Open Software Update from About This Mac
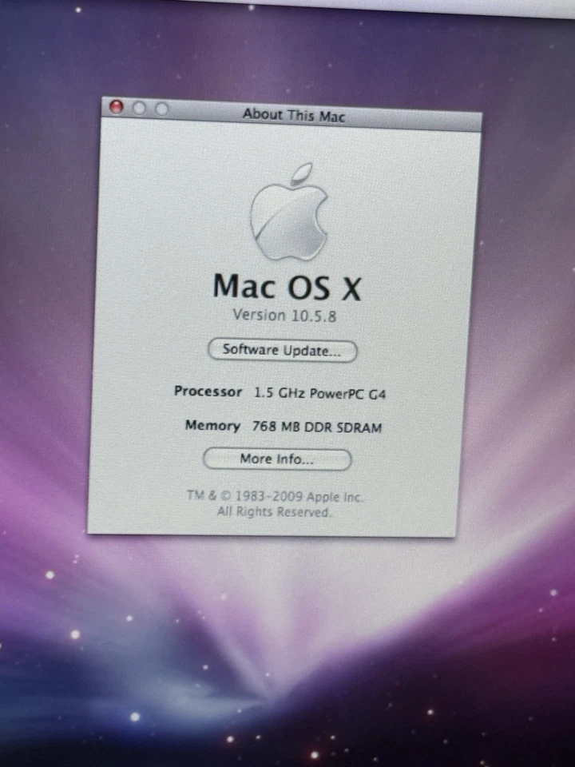The width and height of the screenshot is (575, 767). click(283, 351)
